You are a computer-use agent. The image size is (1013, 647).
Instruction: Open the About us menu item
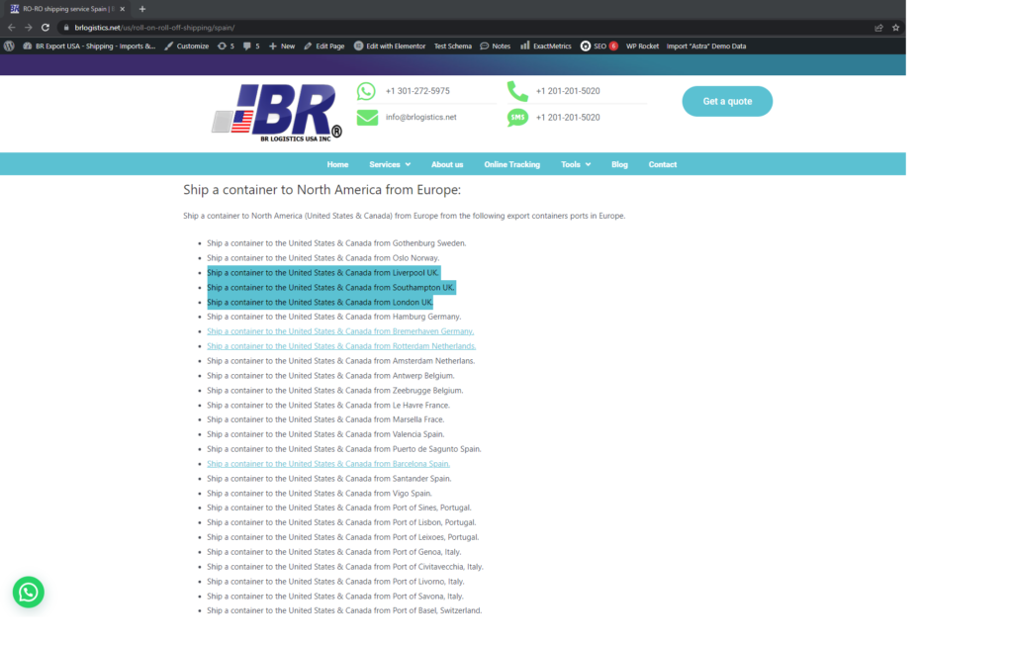pyautogui.click(x=447, y=164)
